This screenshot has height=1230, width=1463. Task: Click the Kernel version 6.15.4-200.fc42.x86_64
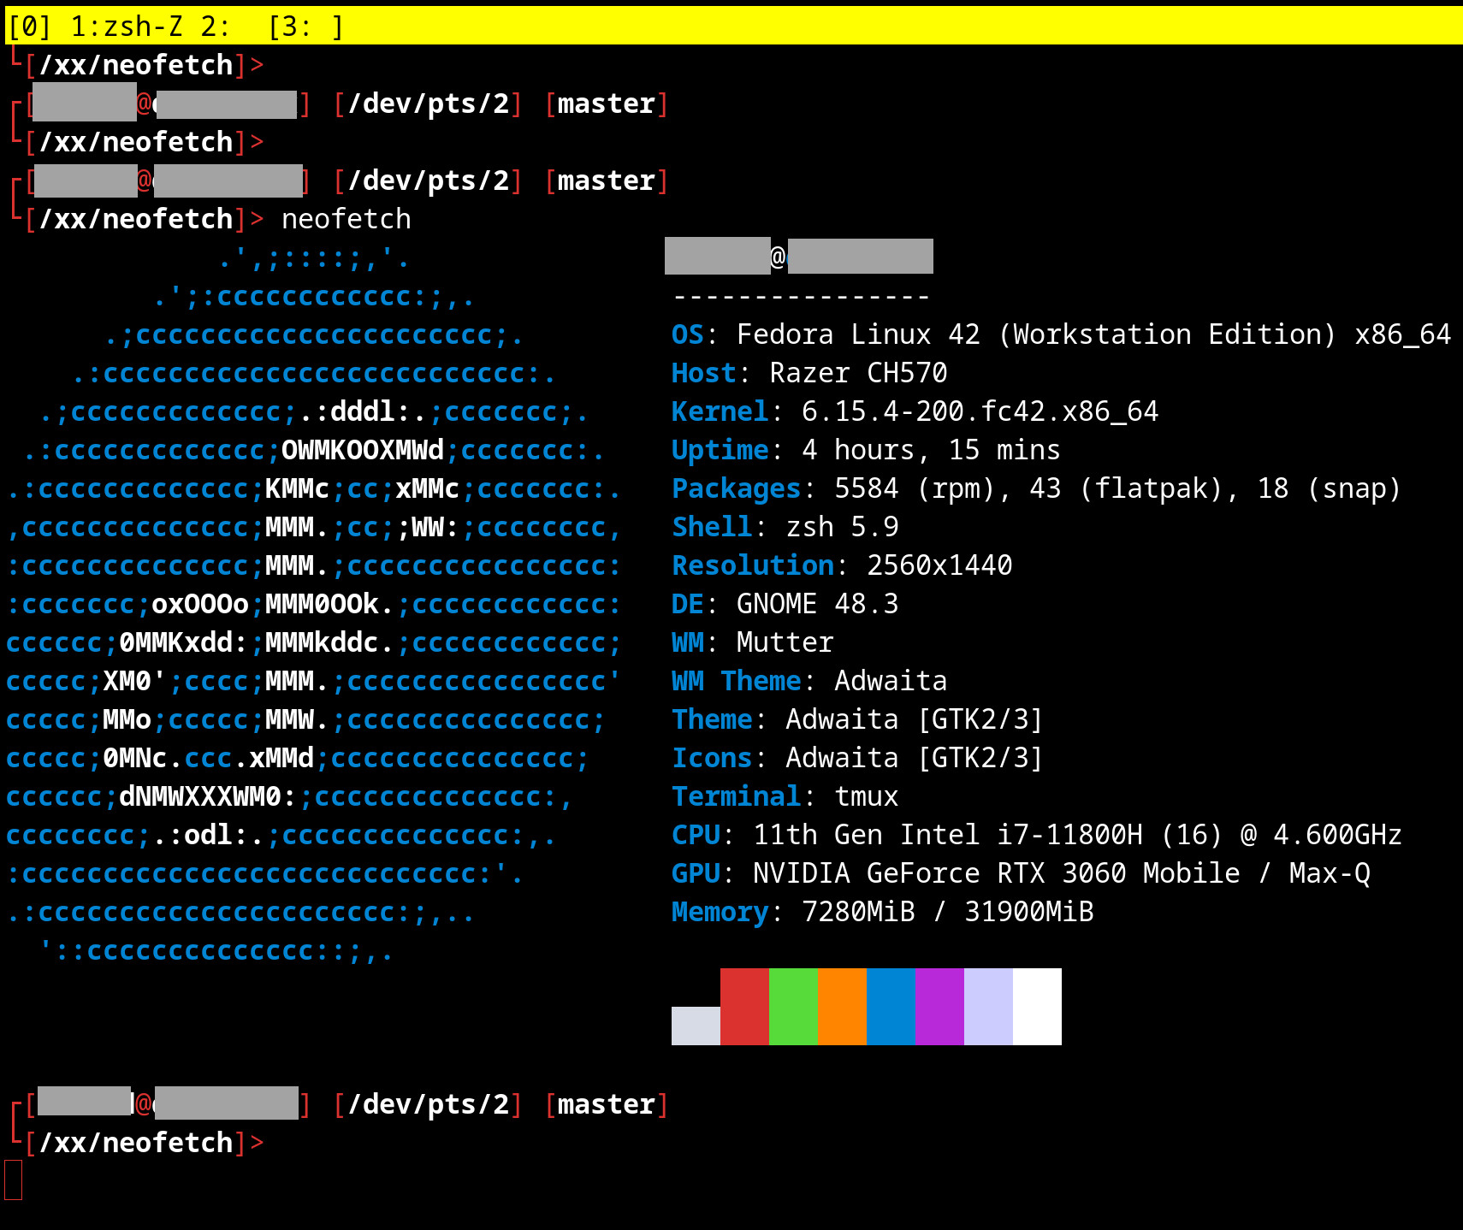(x=980, y=411)
